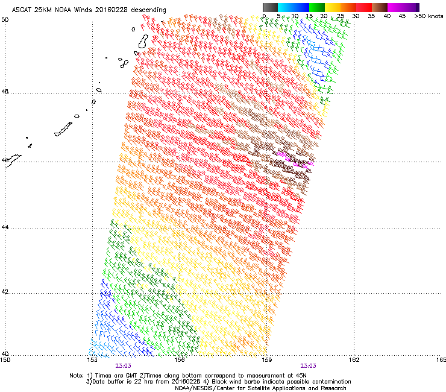Pick the red 30-35 knots legend segment

click(x=364, y=7)
